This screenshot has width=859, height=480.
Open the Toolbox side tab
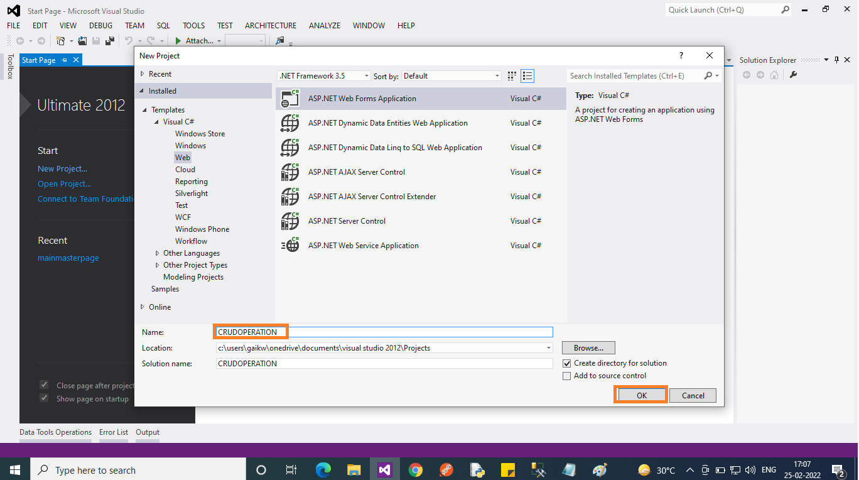[10, 66]
